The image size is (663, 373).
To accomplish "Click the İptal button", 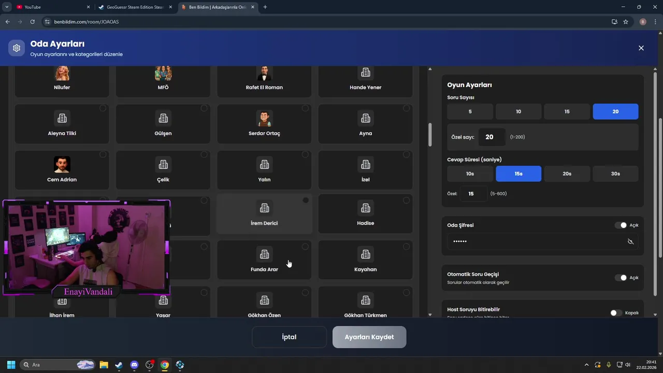I will [289, 337].
